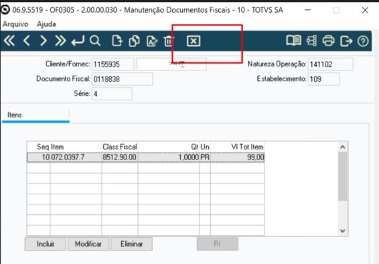Click the Item column header
The image size is (379, 264).
coord(76,147)
